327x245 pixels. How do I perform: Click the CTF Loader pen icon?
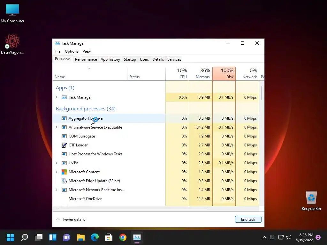point(64,145)
